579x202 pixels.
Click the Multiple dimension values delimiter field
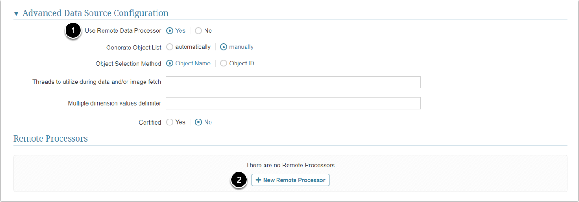click(293, 103)
